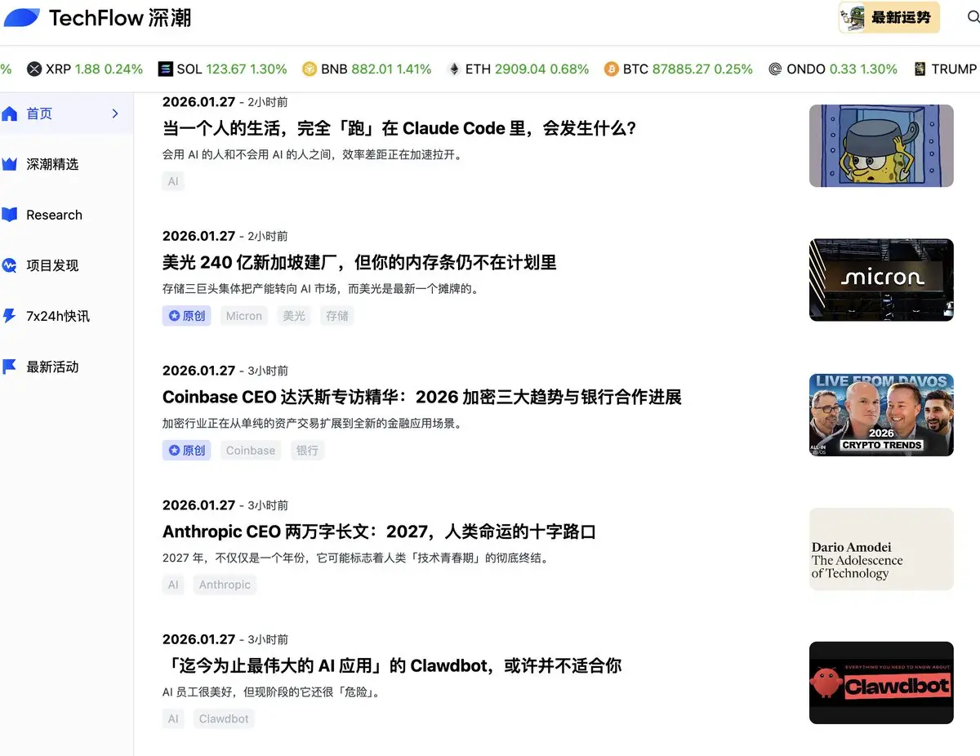
Task: Click the 原创 badge under 美光 article
Action: tap(186, 316)
